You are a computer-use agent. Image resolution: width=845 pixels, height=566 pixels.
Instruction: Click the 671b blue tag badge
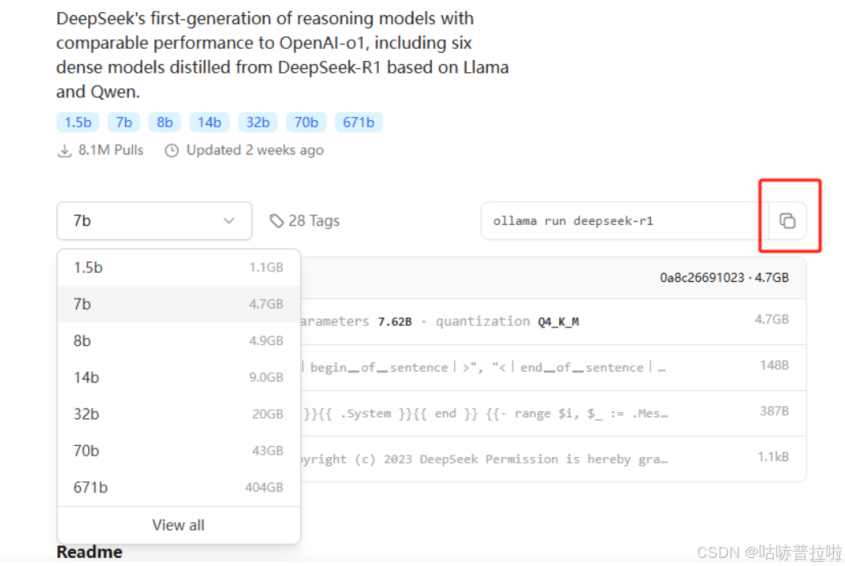click(x=359, y=122)
